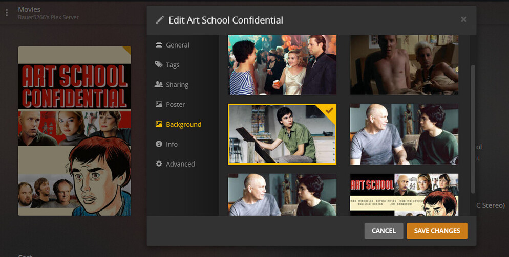Screen dimensions: 509x257
Task: Show the Info tab
Action: pos(172,144)
